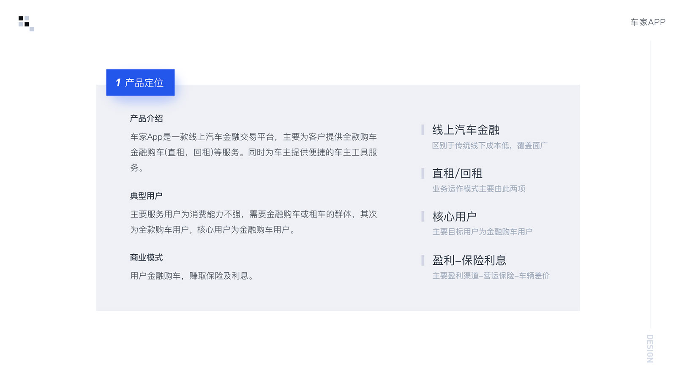Click the blue marker beside 直租/回租

point(423,174)
